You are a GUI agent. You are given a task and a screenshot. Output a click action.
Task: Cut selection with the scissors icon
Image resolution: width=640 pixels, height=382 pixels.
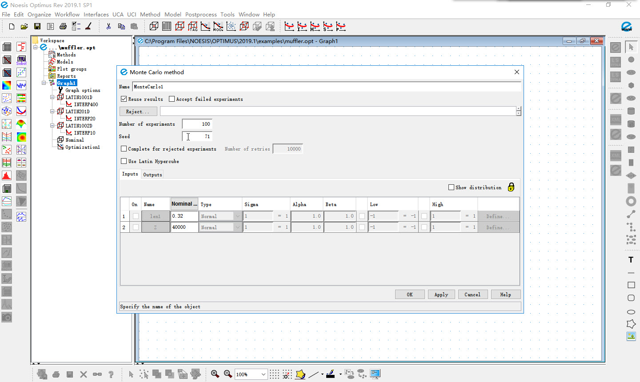pyautogui.click(x=108, y=27)
